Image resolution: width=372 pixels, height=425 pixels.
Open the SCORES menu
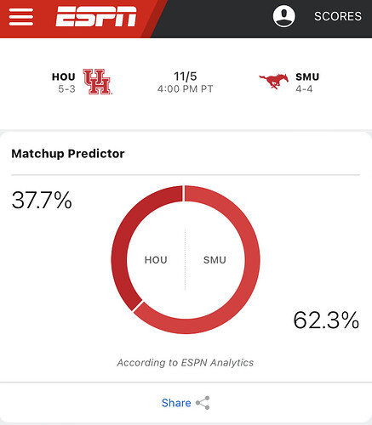[338, 16]
